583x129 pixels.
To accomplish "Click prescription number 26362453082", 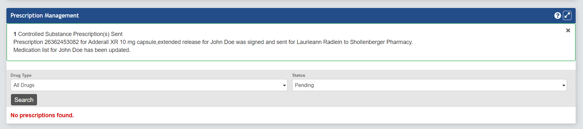I will tap(62, 42).
